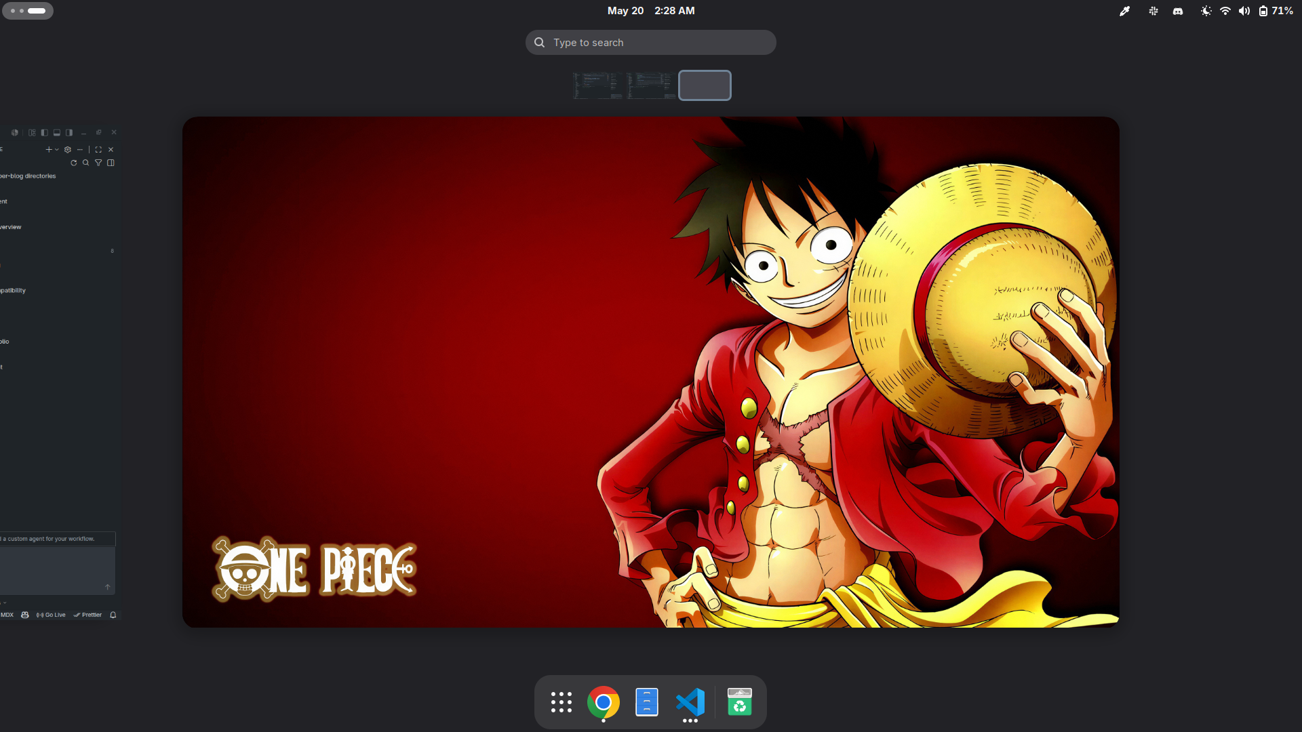The image size is (1302, 732).
Task: Select the first workspace thumbnail
Action: [597, 85]
